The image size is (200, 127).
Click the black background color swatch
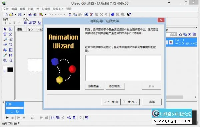10,69
